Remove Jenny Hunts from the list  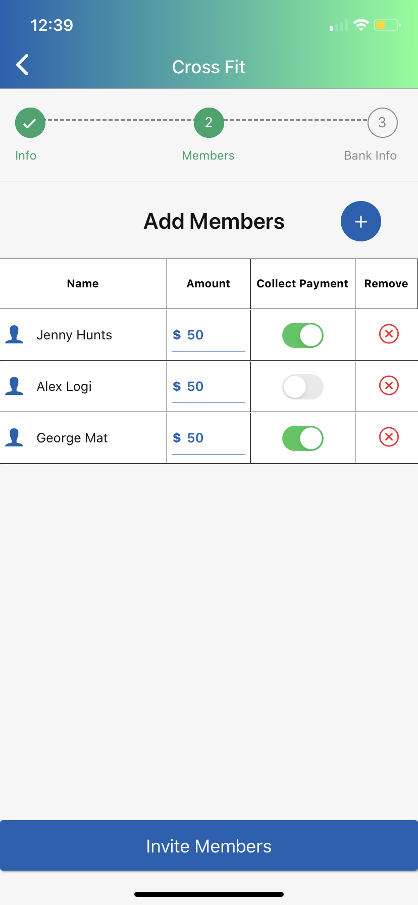[389, 334]
